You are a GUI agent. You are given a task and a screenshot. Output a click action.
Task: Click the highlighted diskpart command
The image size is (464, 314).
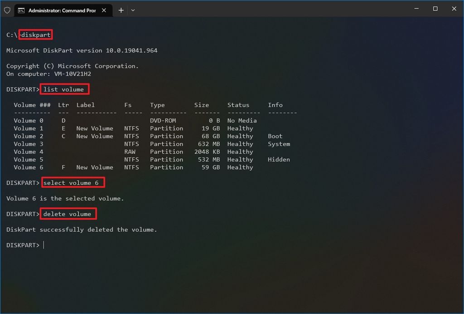tap(36, 34)
